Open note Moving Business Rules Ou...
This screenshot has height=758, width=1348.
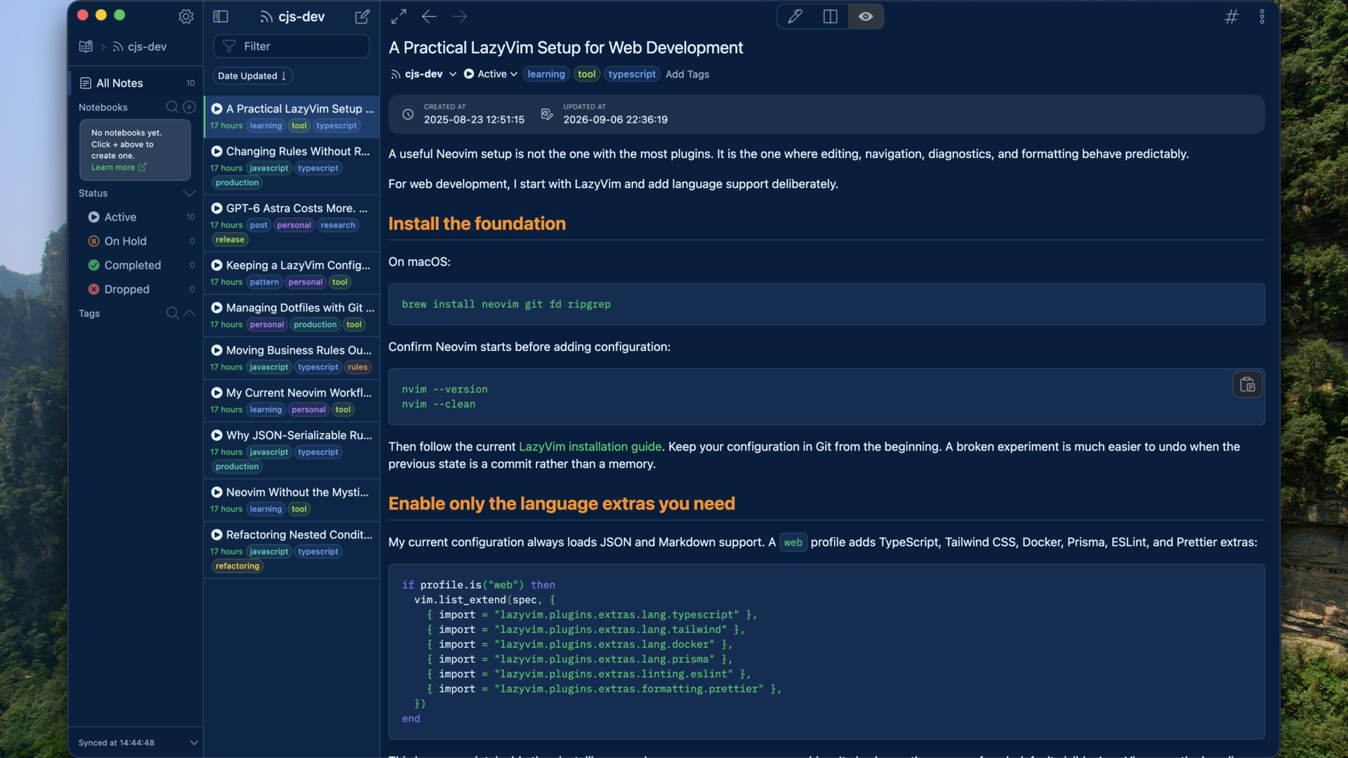coord(291,358)
